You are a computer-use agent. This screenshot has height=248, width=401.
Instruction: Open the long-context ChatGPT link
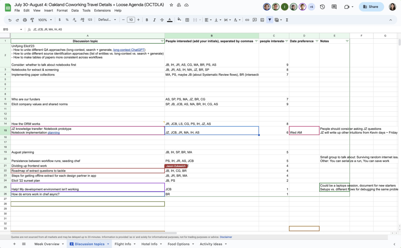pyautogui.click(x=129, y=50)
